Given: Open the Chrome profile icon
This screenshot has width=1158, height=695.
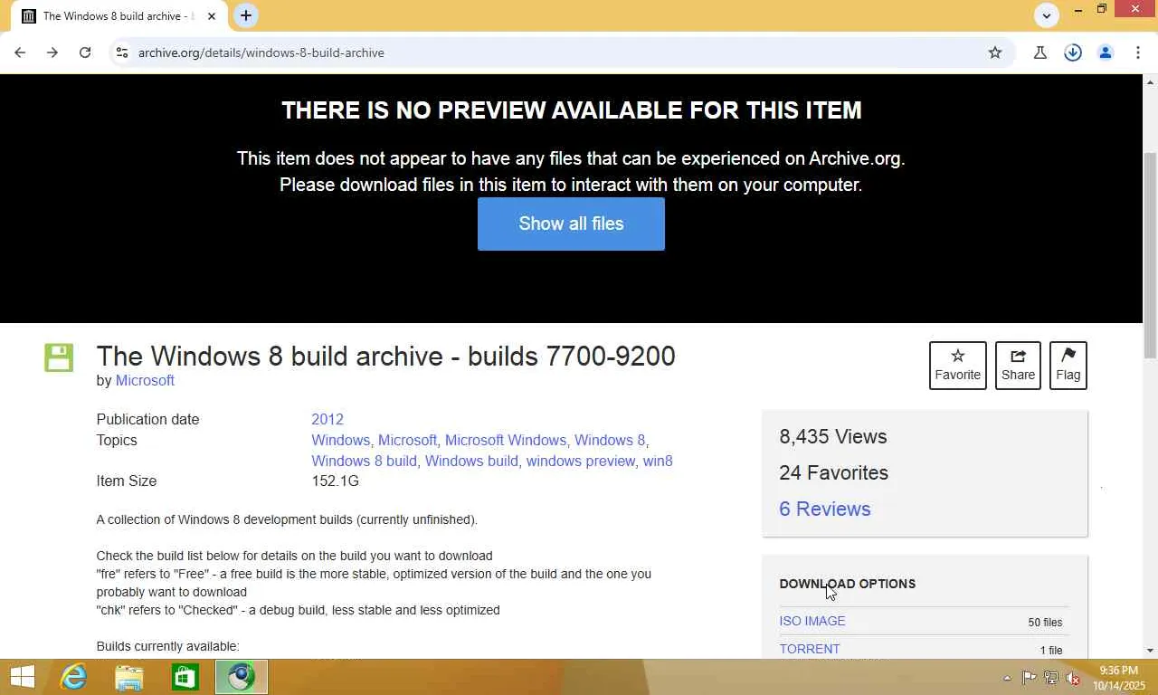Looking at the screenshot, I should pos(1106,52).
